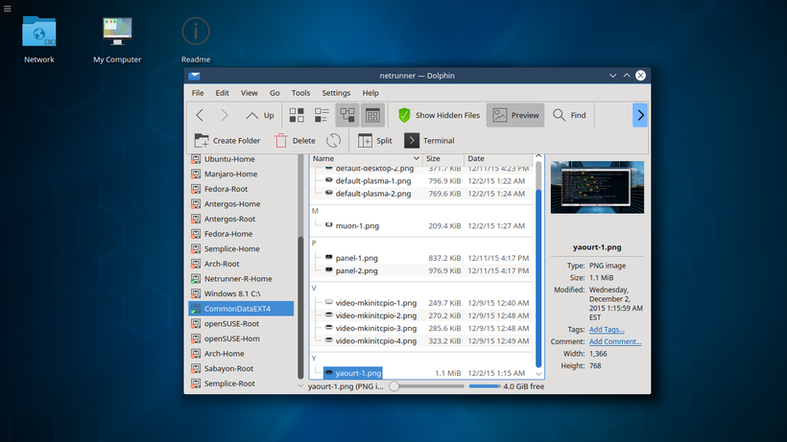
Task: Open the View menu
Action: [x=249, y=93]
